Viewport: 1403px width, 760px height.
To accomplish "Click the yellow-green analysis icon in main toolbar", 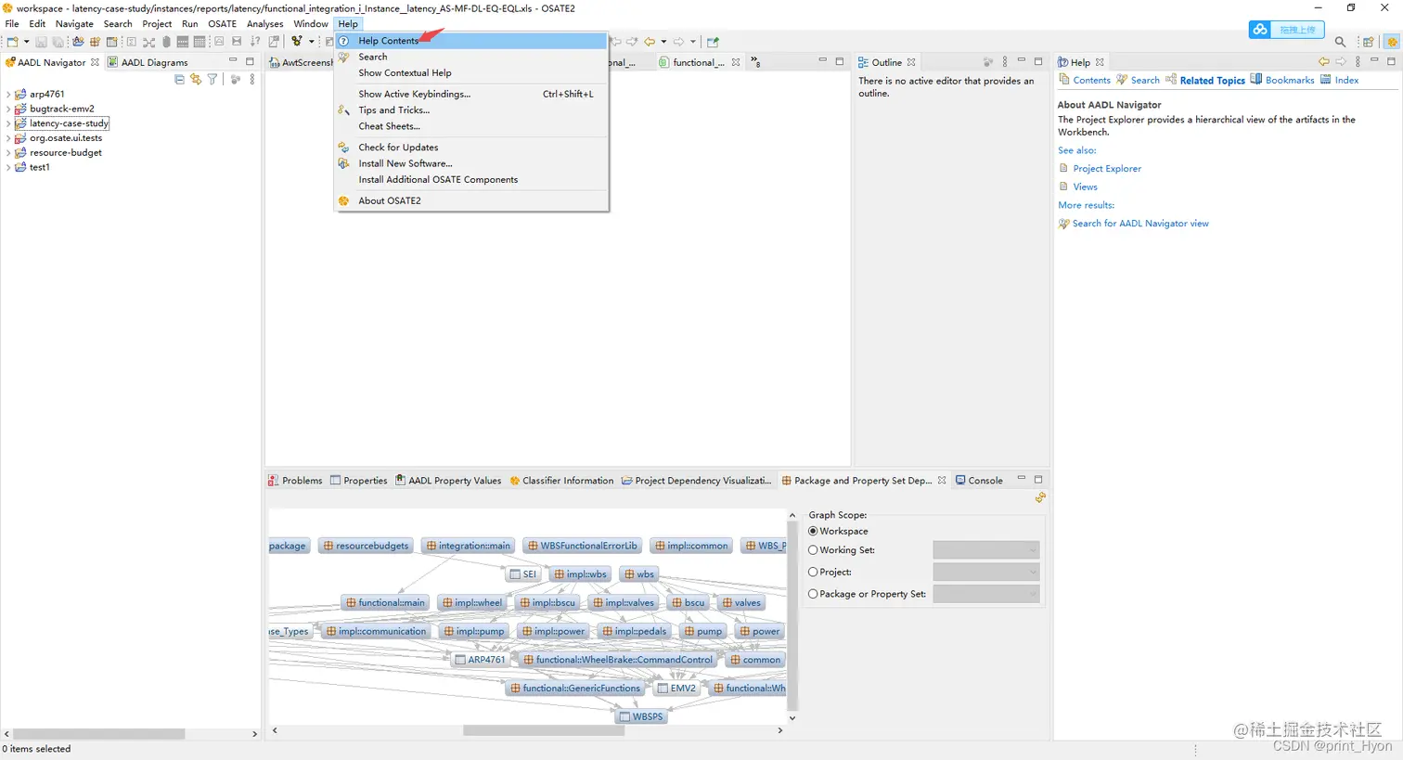I will 297,42.
